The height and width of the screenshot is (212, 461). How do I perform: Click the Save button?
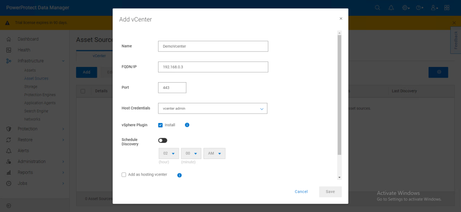pyautogui.click(x=330, y=192)
